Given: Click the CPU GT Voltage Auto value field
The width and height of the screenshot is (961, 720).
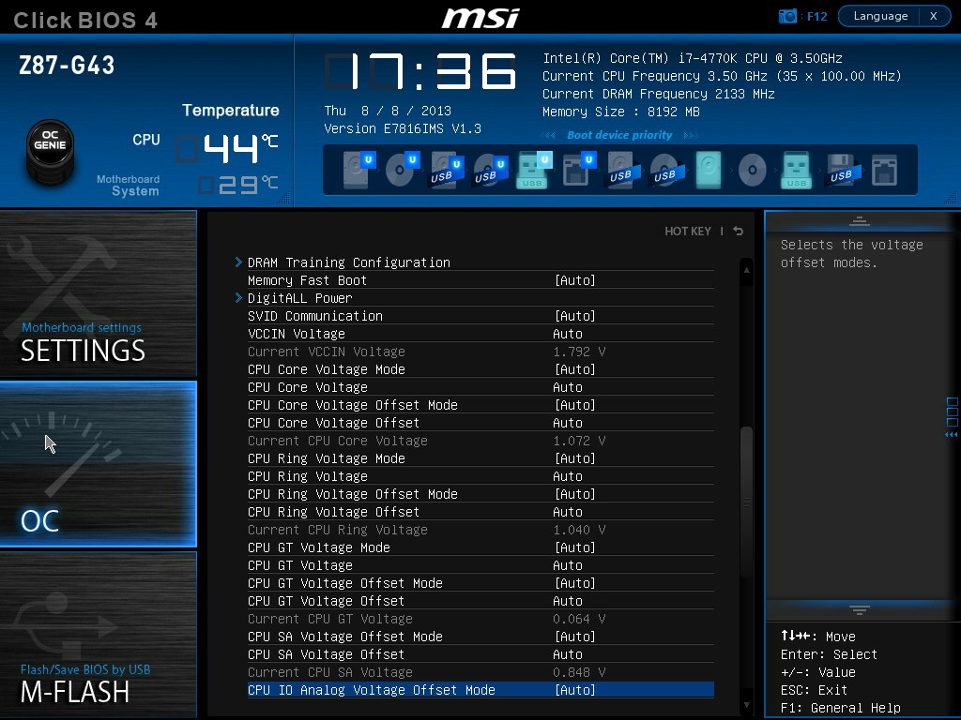Looking at the screenshot, I should pyautogui.click(x=568, y=565).
